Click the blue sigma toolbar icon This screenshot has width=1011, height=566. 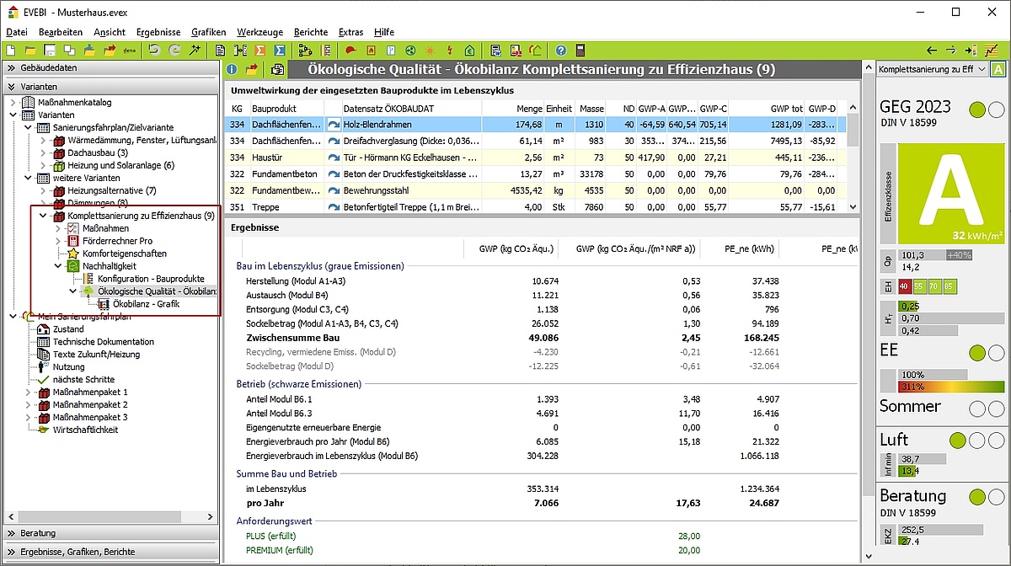pyautogui.click(x=279, y=51)
